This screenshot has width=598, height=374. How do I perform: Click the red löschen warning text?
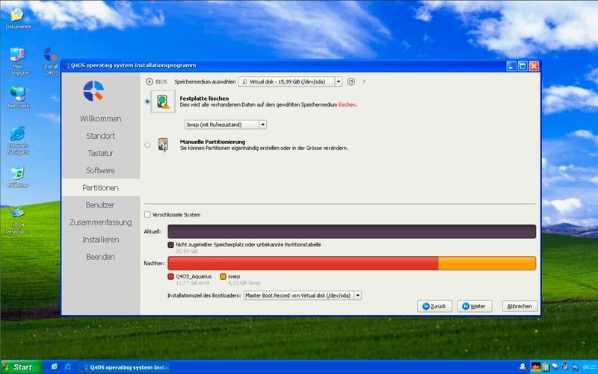pos(347,105)
